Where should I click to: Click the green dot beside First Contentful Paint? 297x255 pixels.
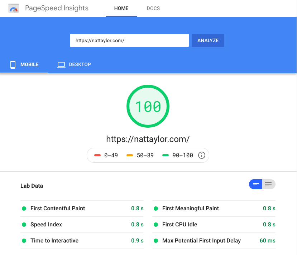point(24,209)
